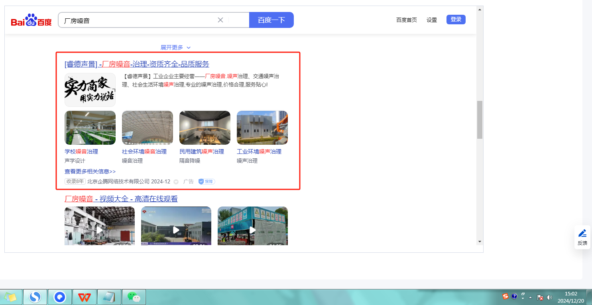The height and width of the screenshot is (305, 592).
Task: Click the 保障 shield badge
Action: pos(207,181)
